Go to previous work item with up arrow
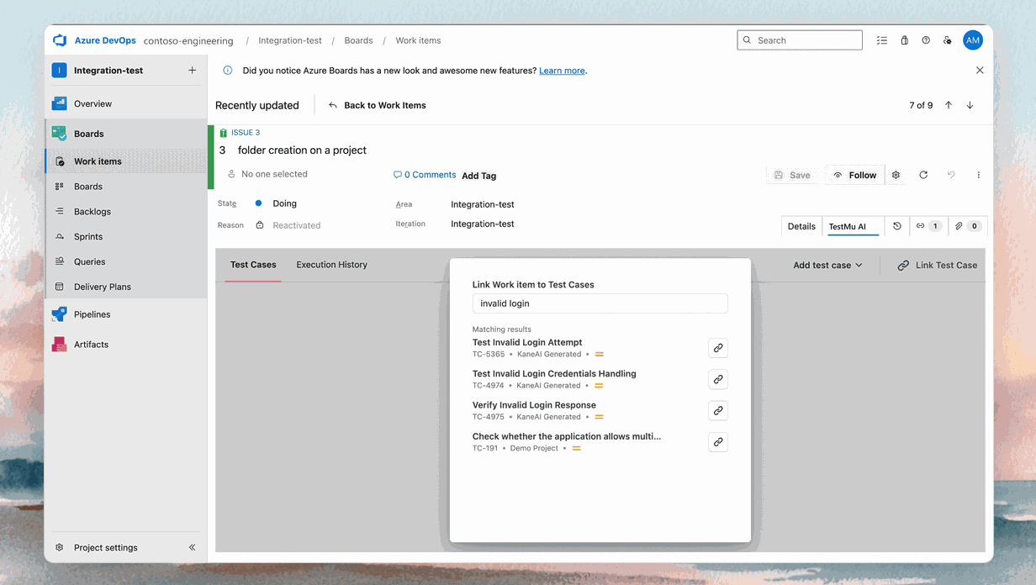 pyautogui.click(x=949, y=105)
